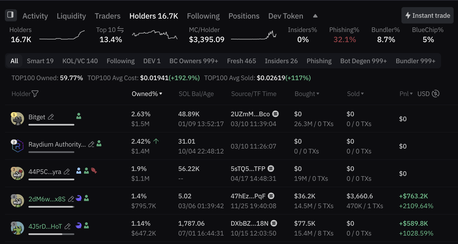Image resolution: width=458 pixels, height=244 pixels.
Task: Switch to the Liquidity tab
Action: point(71,16)
